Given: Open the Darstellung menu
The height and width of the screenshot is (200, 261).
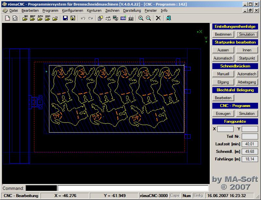Looking at the screenshot, I should (132, 10).
